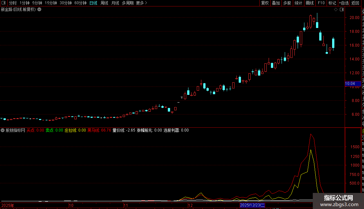Click the 黑马线: 66.76 indicator value

pos(99,130)
